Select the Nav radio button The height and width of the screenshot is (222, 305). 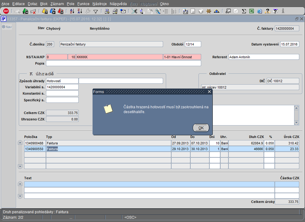4,27
